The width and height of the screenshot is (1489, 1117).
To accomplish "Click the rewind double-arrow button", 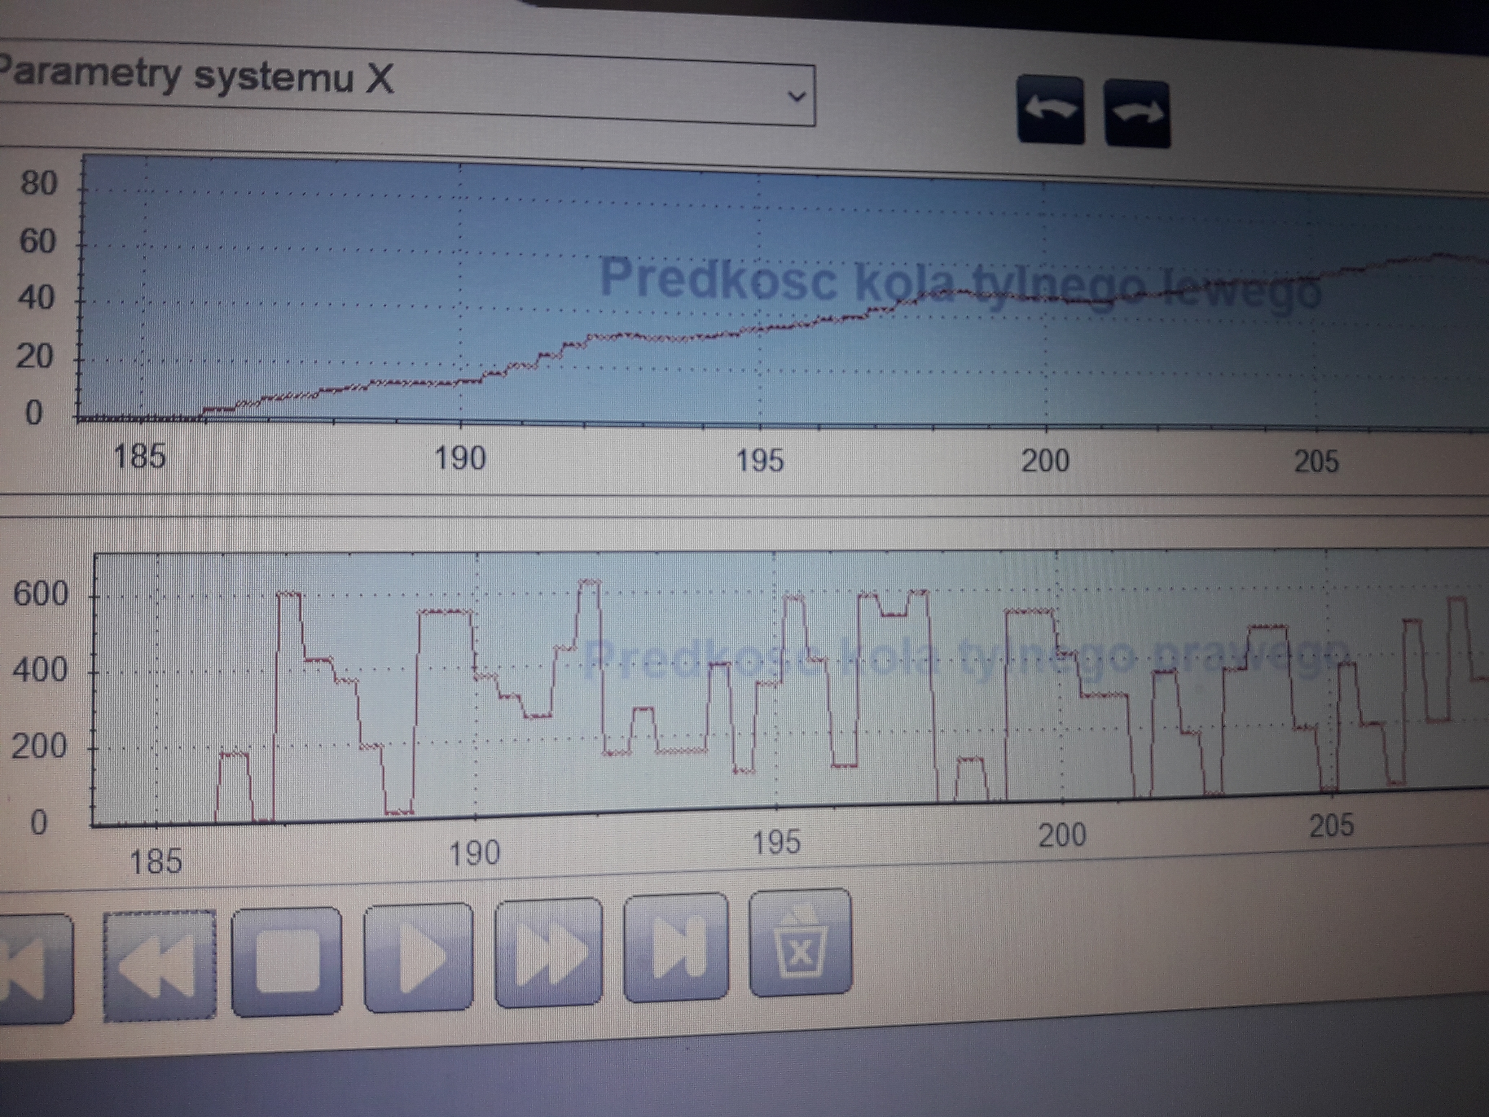I will coord(159,965).
